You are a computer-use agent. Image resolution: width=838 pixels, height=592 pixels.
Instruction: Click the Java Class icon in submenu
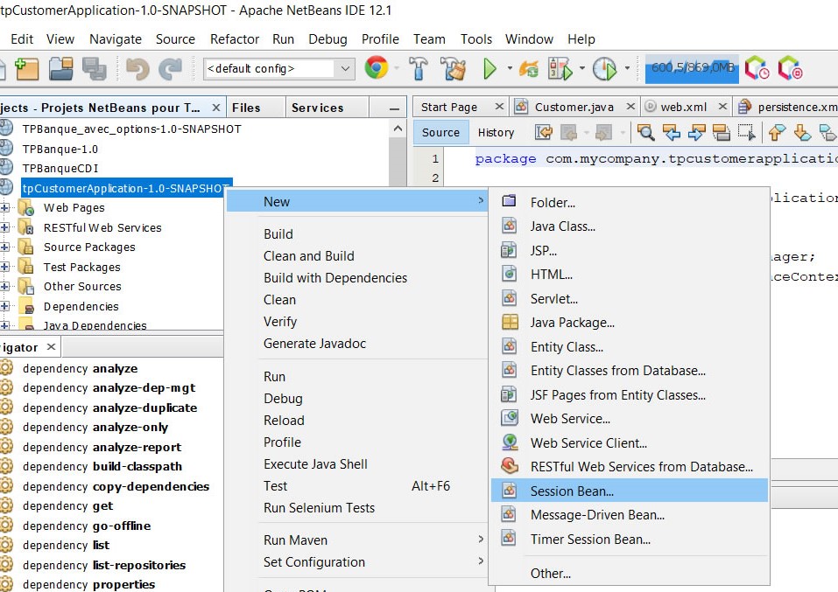510,226
